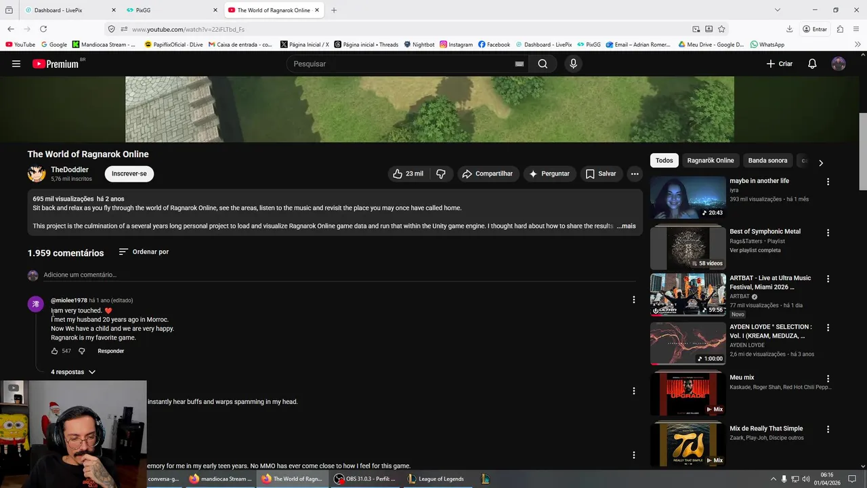Open browser downloads icon
The image size is (867, 488).
click(x=789, y=29)
